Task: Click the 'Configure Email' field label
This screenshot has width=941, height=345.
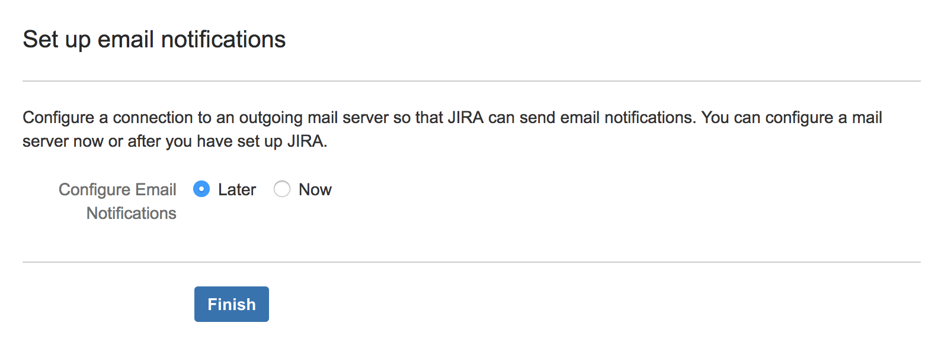Action: coord(117,189)
